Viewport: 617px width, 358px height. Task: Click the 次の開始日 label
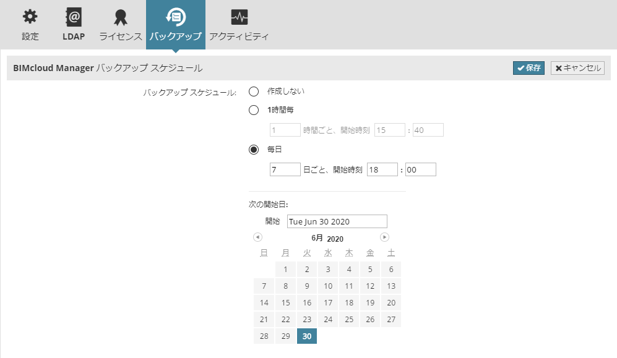pos(269,204)
